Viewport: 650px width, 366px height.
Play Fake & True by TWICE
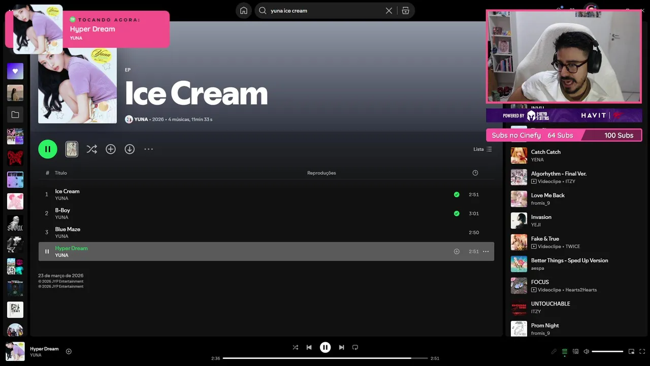(x=576, y=242)
